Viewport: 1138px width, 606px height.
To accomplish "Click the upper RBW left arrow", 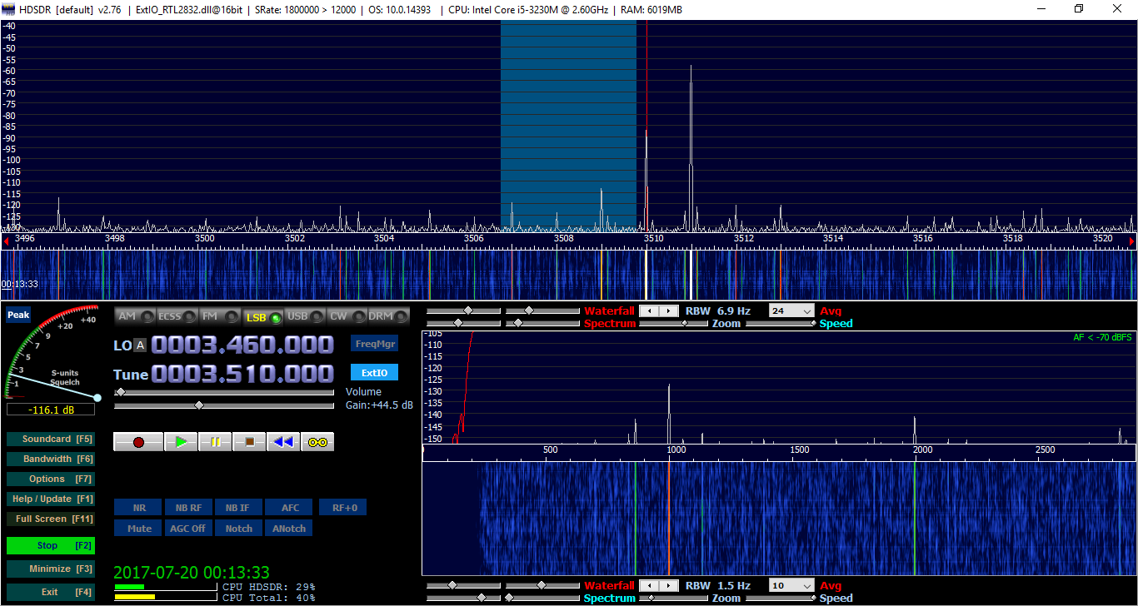I will pos(650,311).
